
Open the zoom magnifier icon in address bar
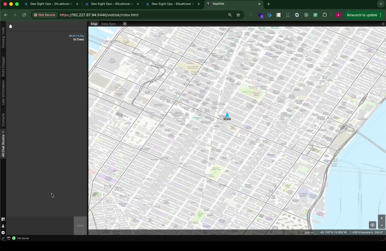pos(230,15)
